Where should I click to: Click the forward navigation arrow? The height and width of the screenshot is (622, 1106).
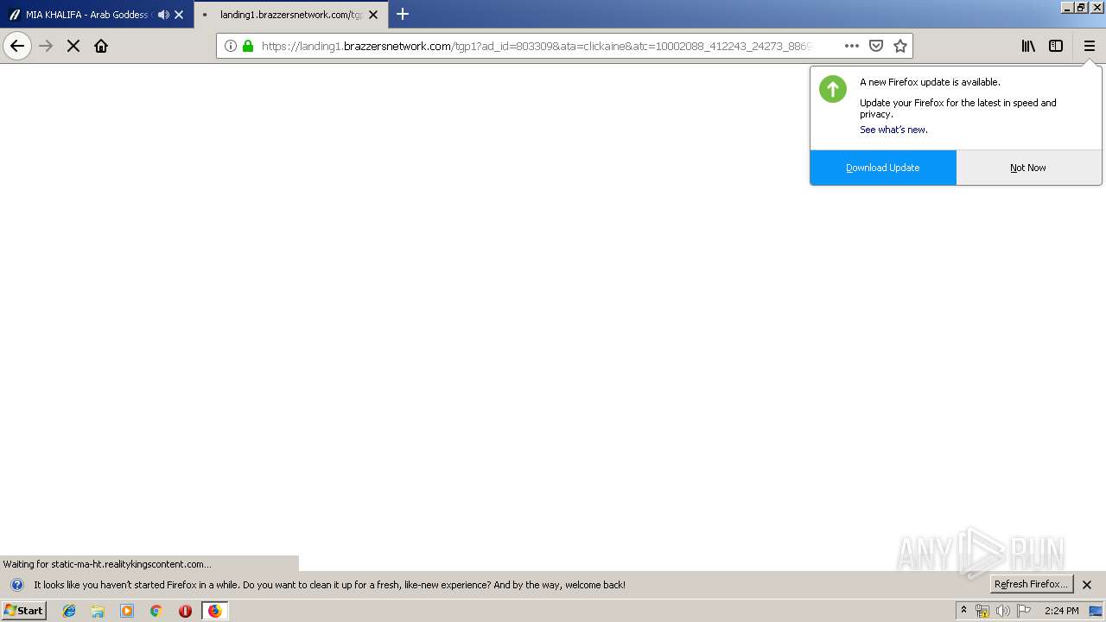tap(46, 46)
